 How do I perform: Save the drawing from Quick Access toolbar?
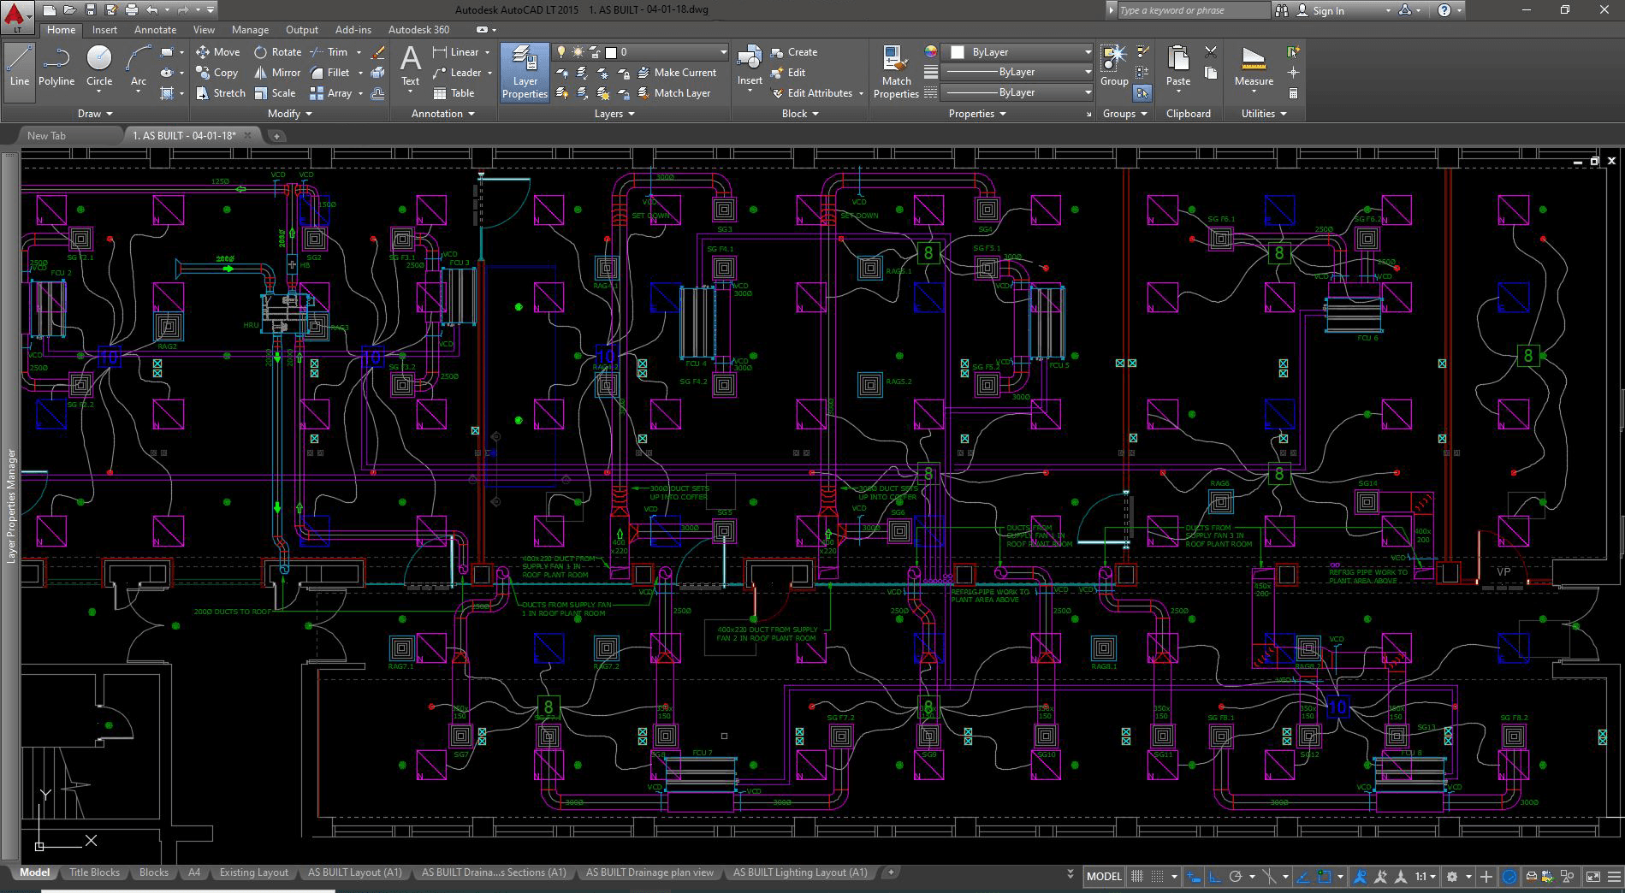point(92,10)
